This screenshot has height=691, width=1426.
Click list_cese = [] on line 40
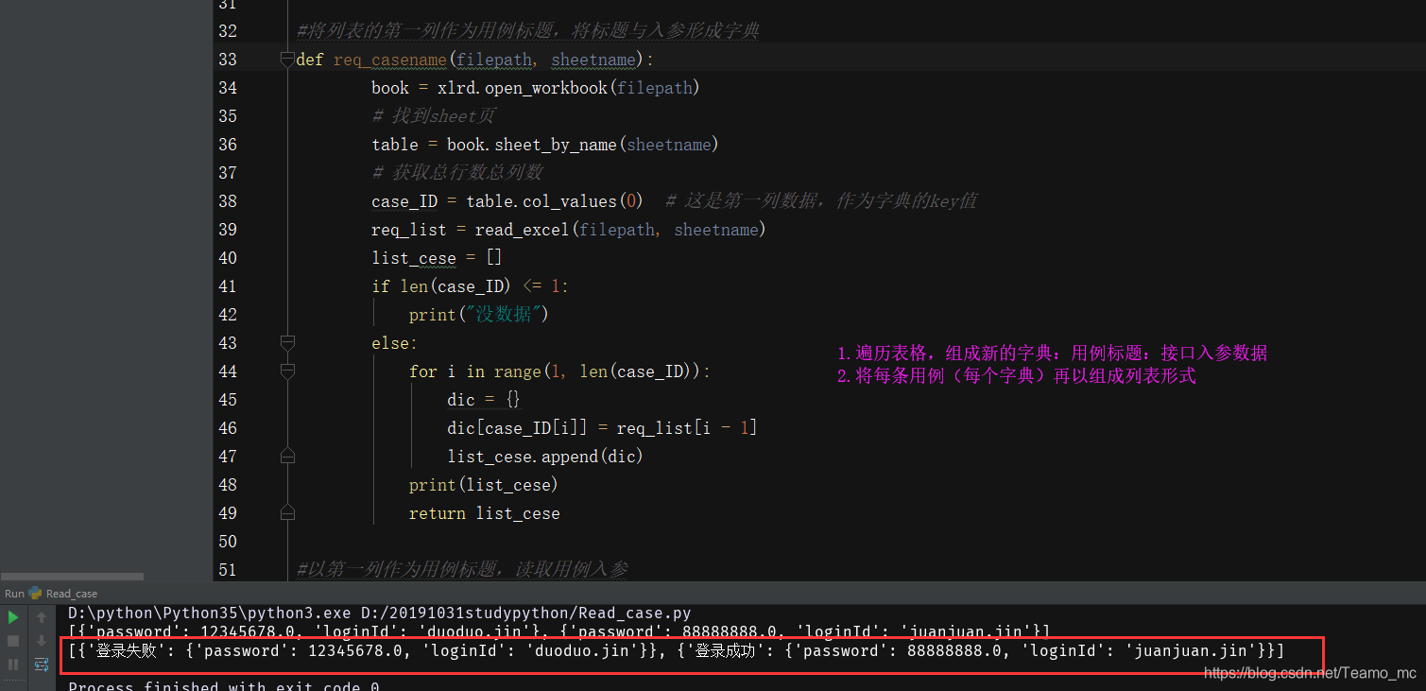click(x=437, y=258)
